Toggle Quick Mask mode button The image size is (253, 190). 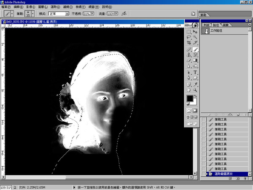pyautogui.click(x=195, y=111)
